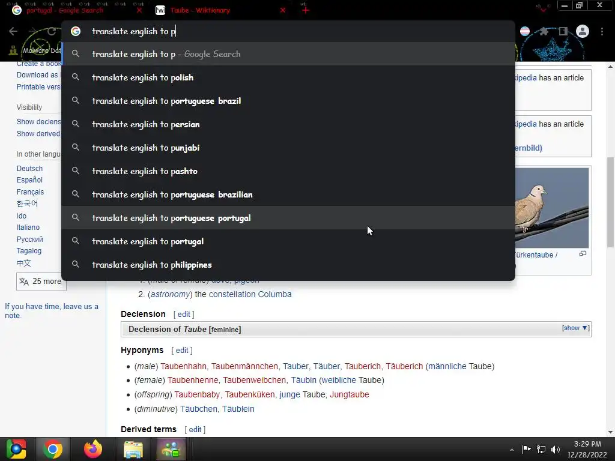The width and height of the screenshot is (615, 461).
Task: Open the start menu Chrome-like logo
Action: click(16, 449)
